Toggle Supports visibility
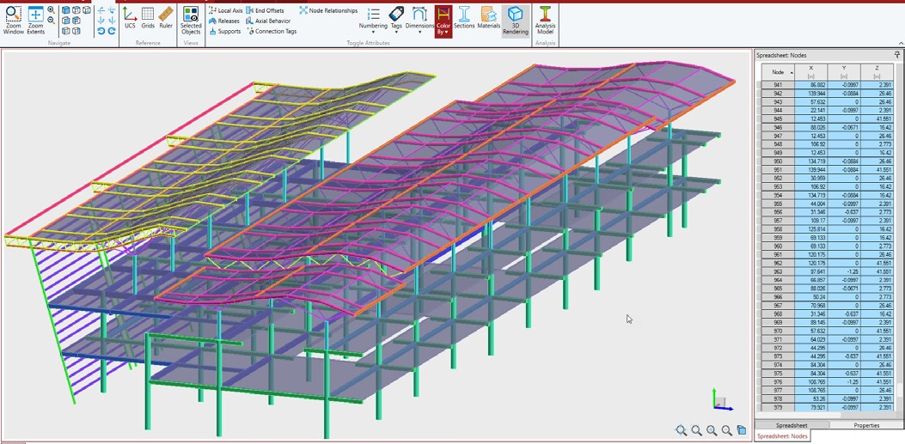905x444 pixels. (x=224, y=31)
